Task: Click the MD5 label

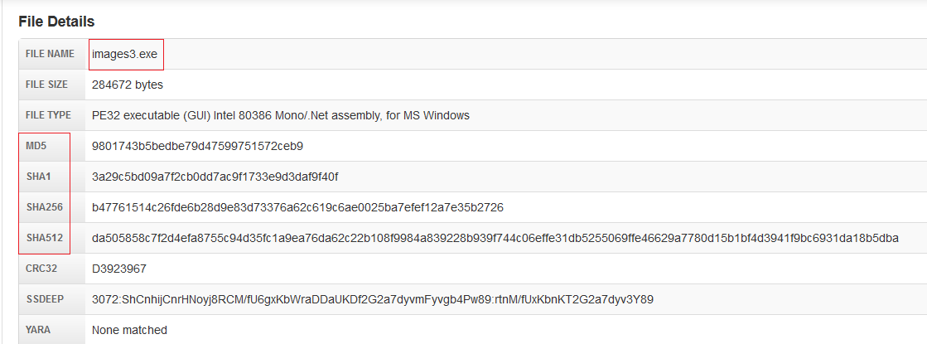Action: click(36, 146)
